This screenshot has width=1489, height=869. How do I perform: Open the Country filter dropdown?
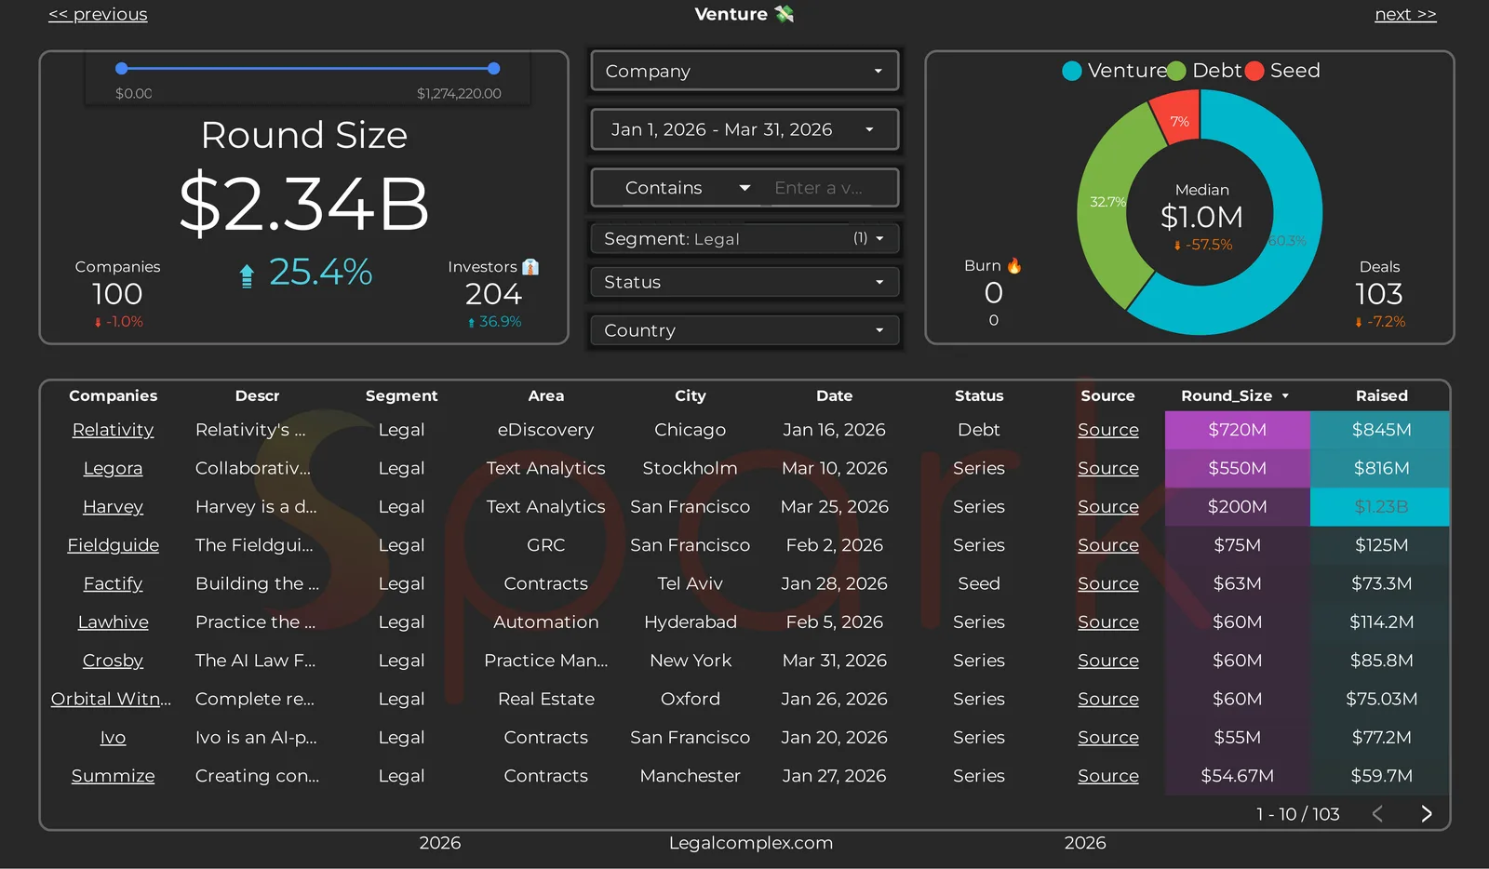click(744, 330)
